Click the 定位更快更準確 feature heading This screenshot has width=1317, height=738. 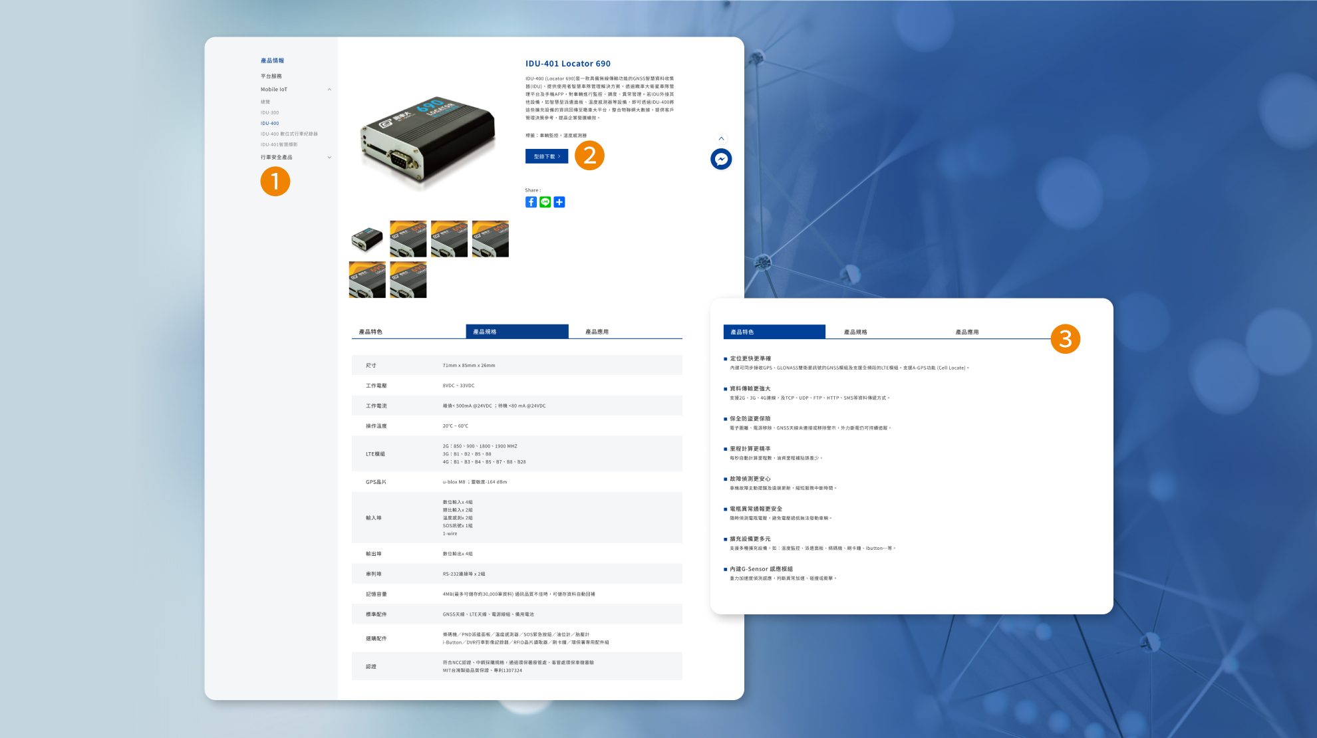click(x=750, y=358)
